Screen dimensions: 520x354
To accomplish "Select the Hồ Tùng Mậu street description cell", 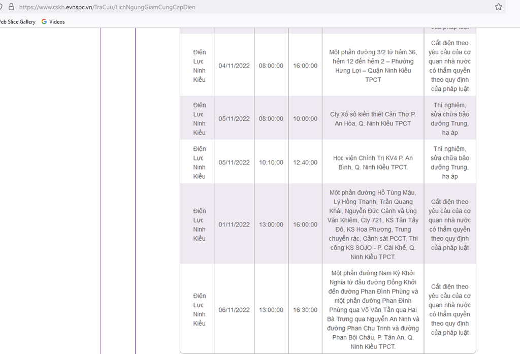I will 373,224.
